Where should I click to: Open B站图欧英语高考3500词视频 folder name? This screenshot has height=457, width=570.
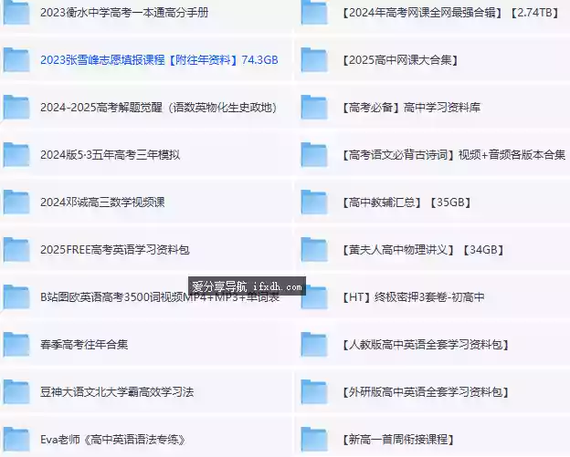click(x=160, y=297)
